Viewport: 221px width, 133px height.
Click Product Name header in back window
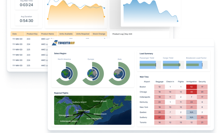coord(48,34)
